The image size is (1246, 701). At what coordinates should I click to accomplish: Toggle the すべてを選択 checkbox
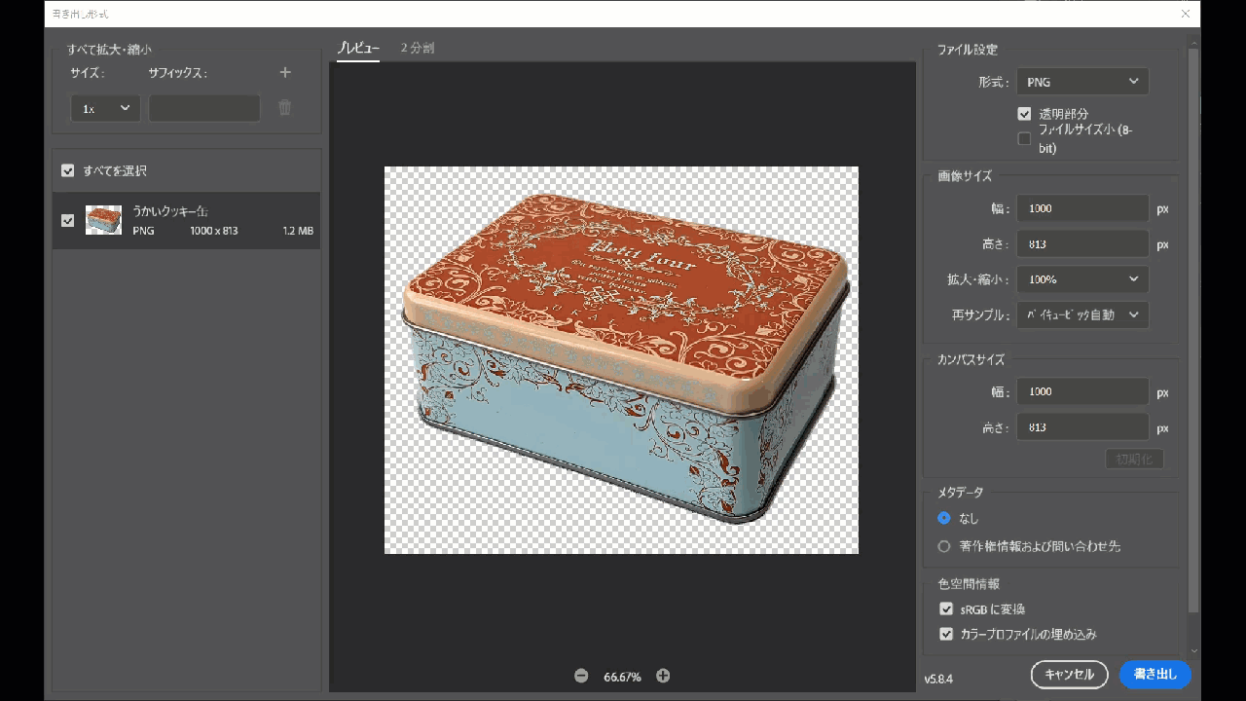pyautogui.click(x=67, y=170)
